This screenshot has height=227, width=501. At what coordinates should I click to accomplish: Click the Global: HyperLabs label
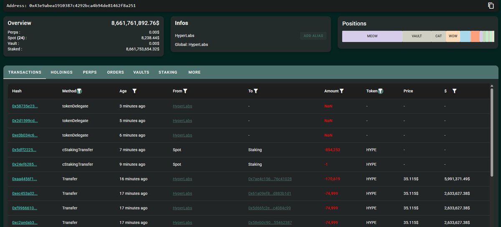click(191, 44)
